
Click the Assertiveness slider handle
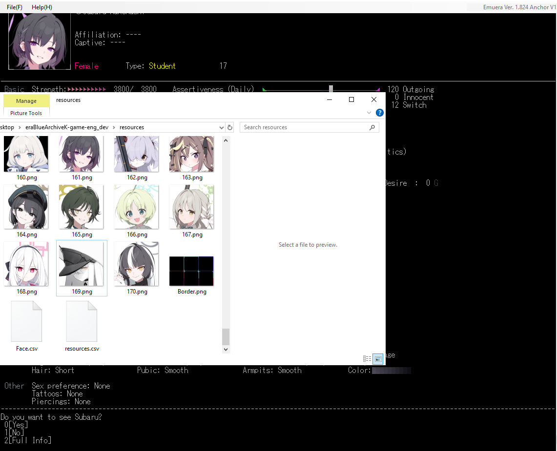click(x=330, y=89)
